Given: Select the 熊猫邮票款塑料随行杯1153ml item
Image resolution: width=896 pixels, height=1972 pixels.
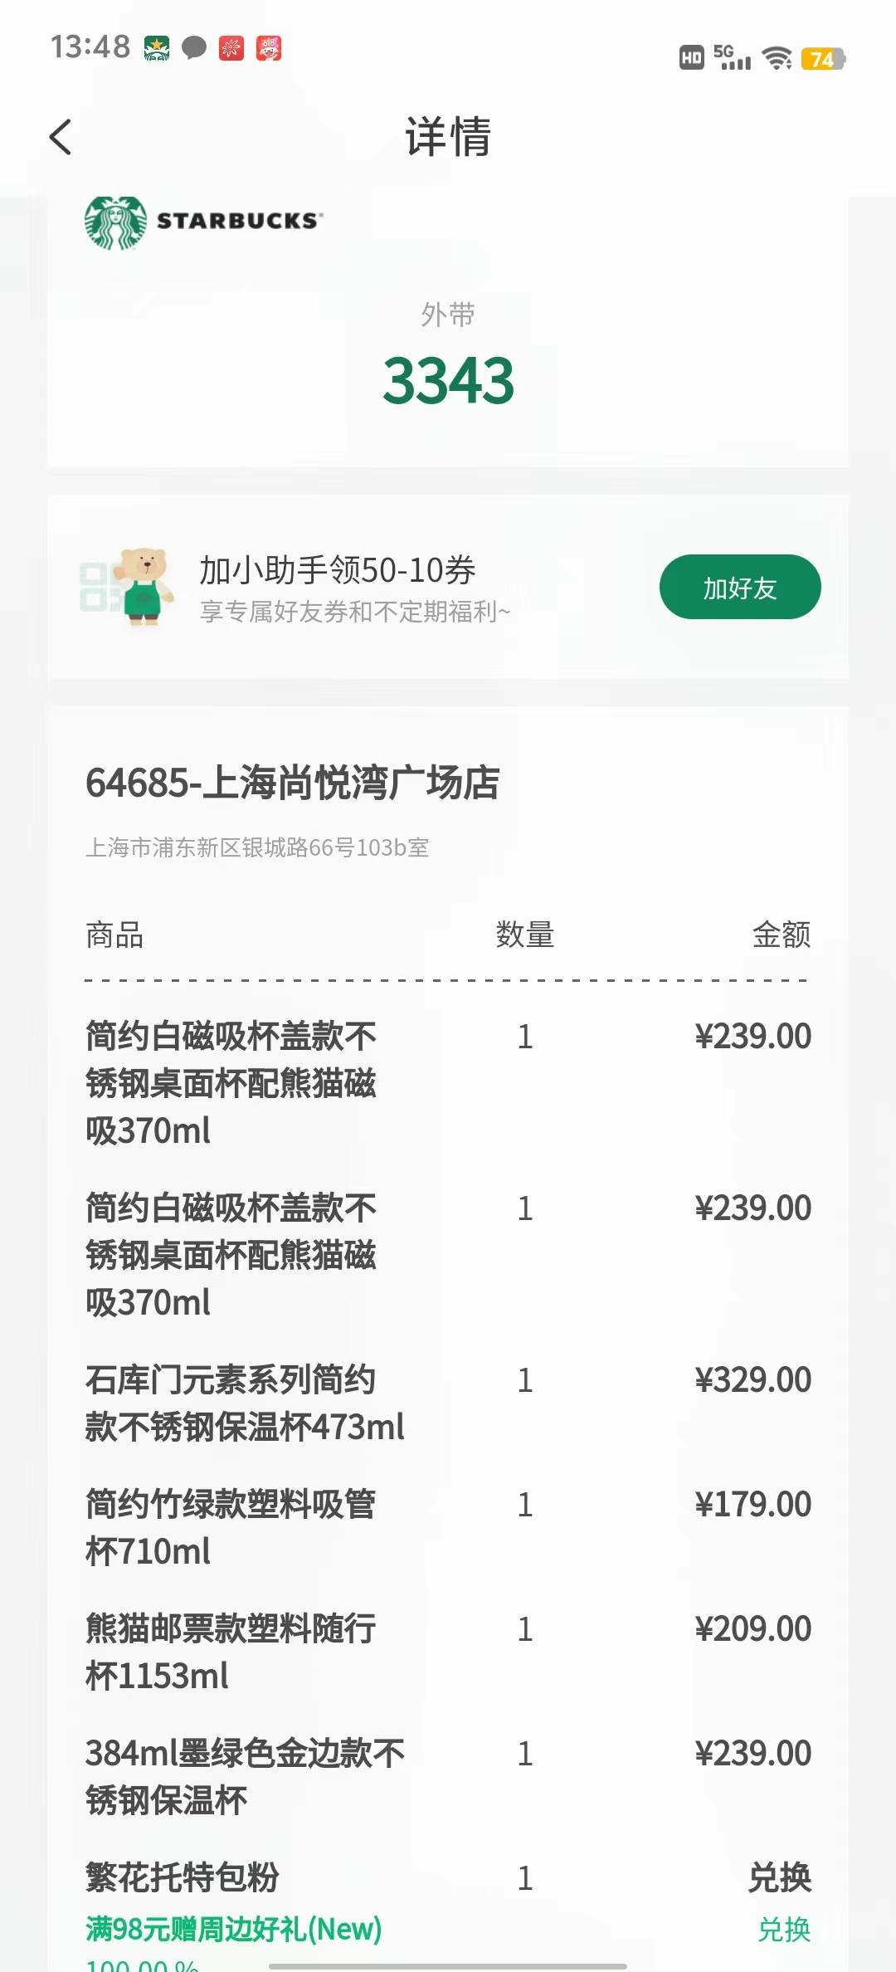Looking at the screenshot, I should [x=448, y=1652].
